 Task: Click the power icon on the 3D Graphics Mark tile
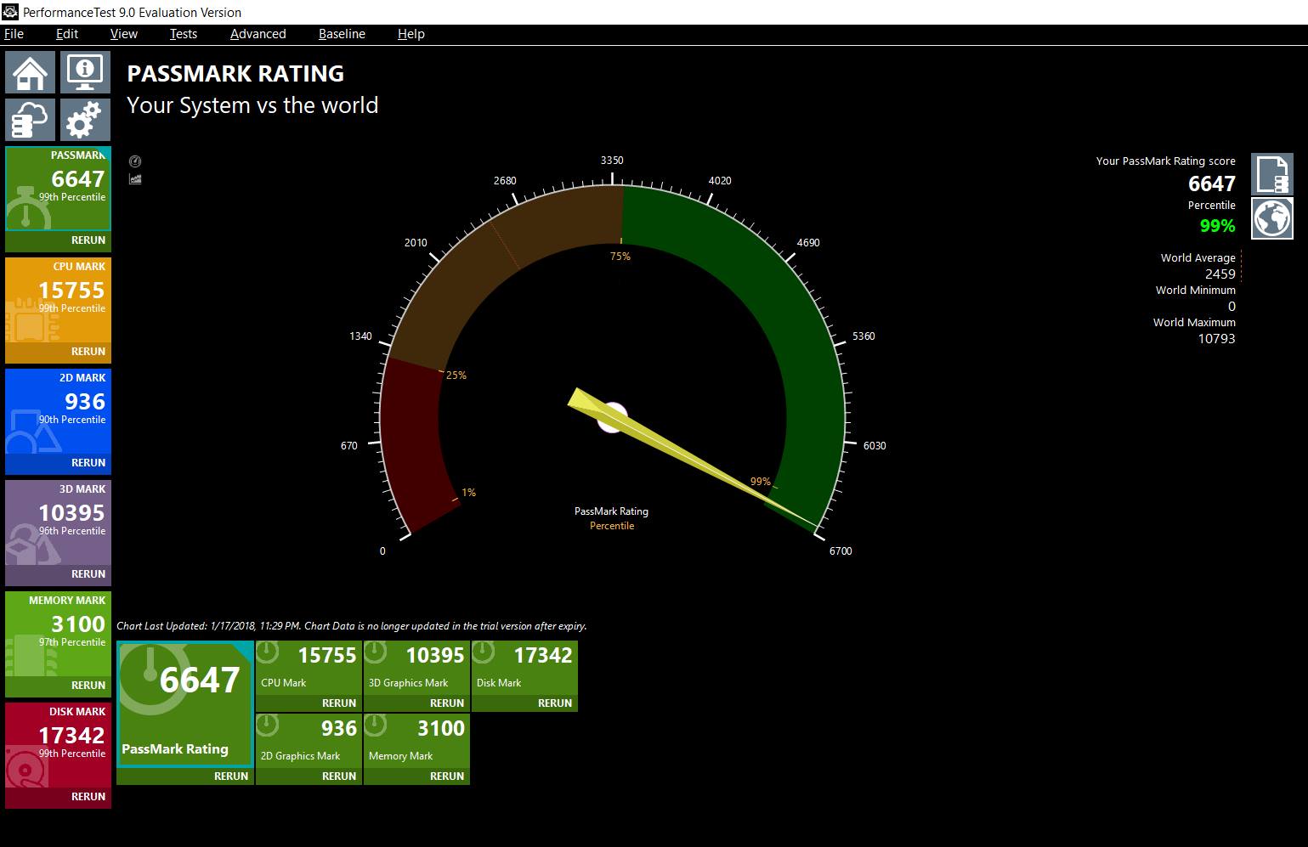tap(375, 652)
